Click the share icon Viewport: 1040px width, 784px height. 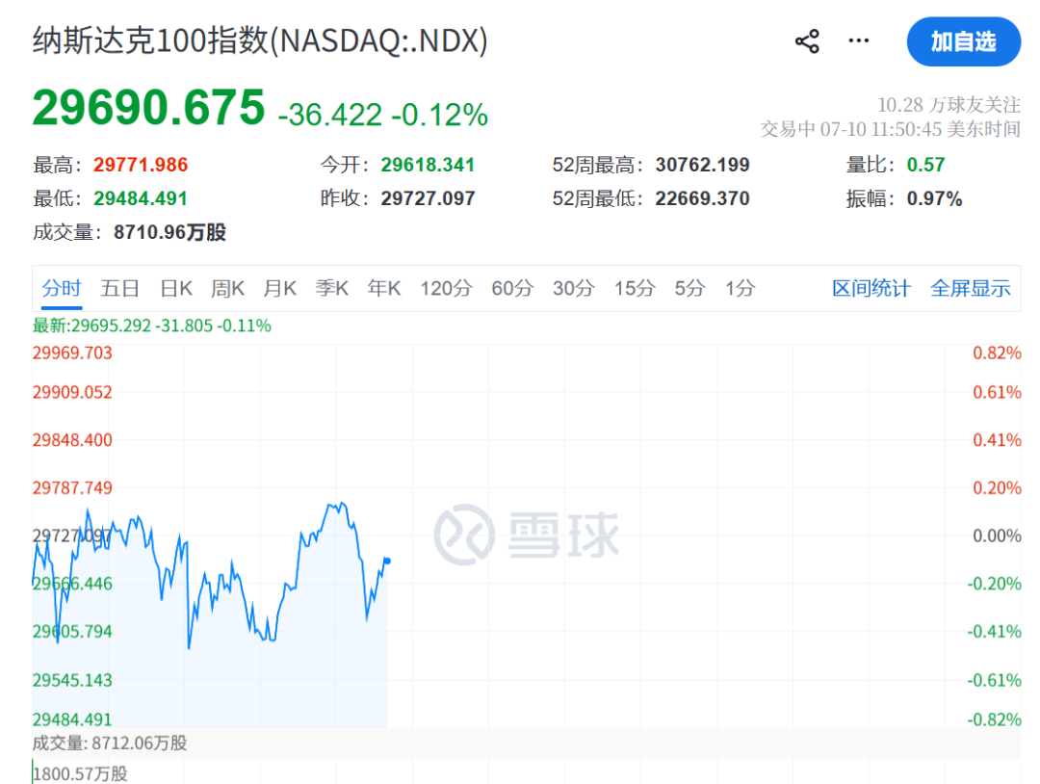tap(807, 41)
